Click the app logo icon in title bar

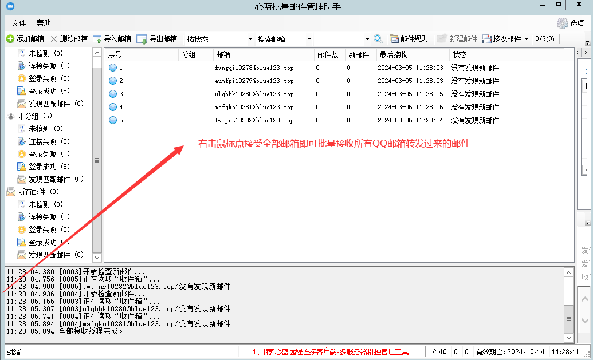pos(10,6)
